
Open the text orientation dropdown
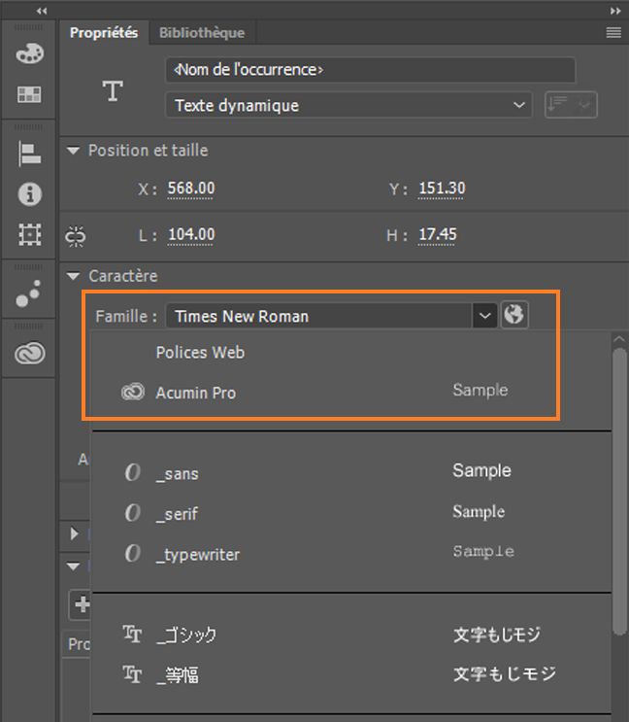(571, 105)
